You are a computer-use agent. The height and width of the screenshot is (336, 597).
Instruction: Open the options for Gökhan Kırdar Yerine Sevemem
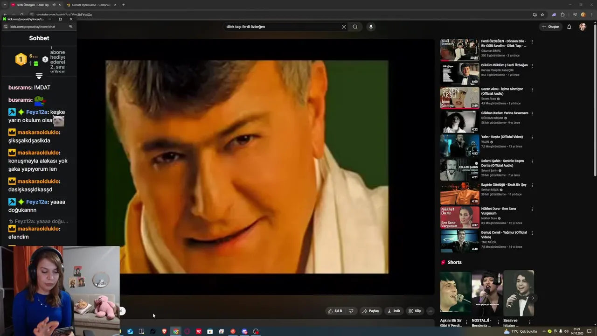532,113
